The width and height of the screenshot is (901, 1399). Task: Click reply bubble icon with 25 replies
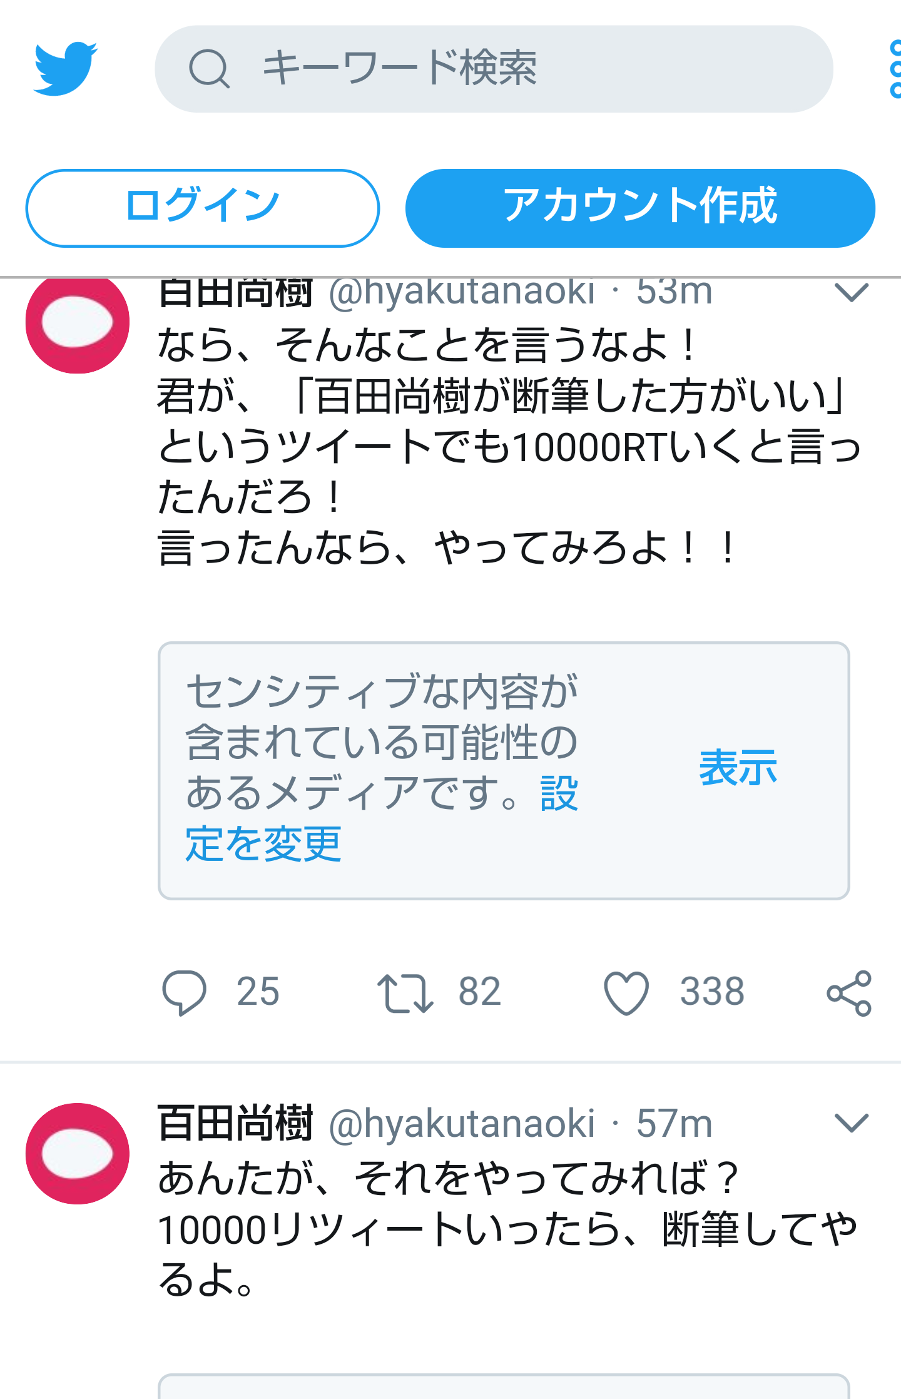pyautogui.click(x=184, y=992)
